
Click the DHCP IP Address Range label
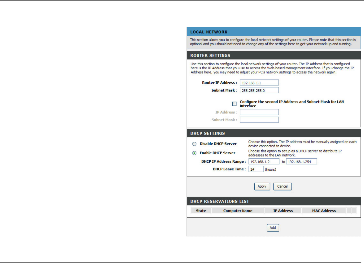224,161
